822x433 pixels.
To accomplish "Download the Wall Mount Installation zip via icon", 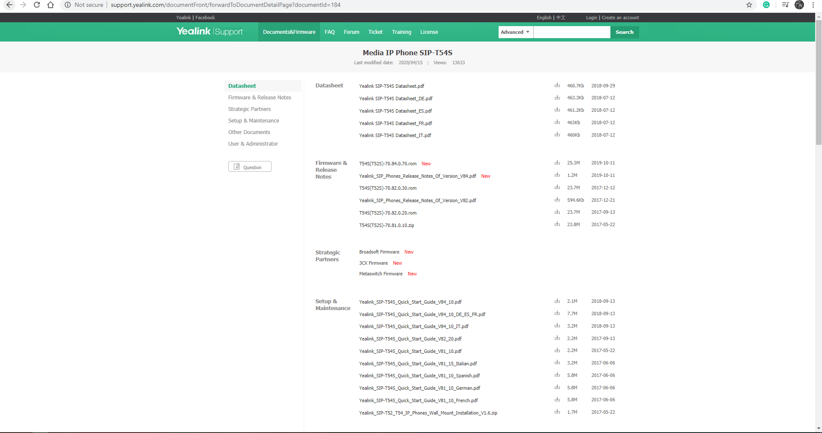I will (557, 412).
